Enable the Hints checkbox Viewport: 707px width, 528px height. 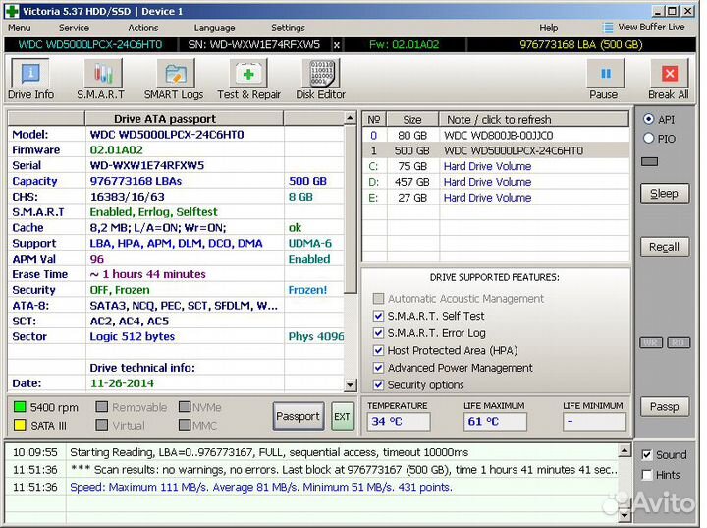click(646, 475)
